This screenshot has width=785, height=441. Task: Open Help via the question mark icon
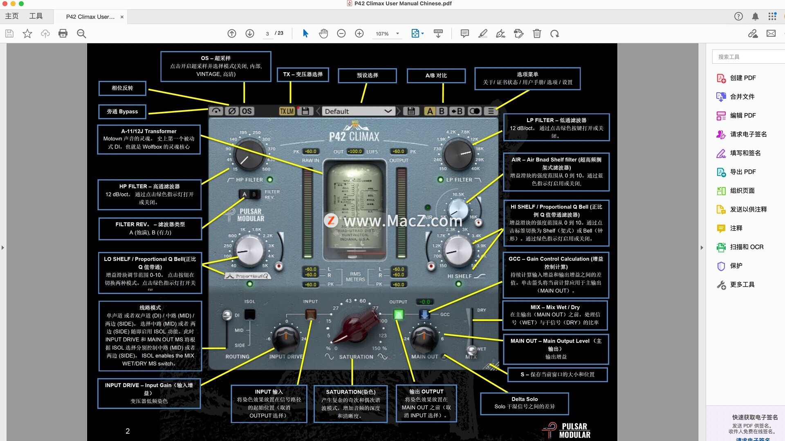pos(738,16)
